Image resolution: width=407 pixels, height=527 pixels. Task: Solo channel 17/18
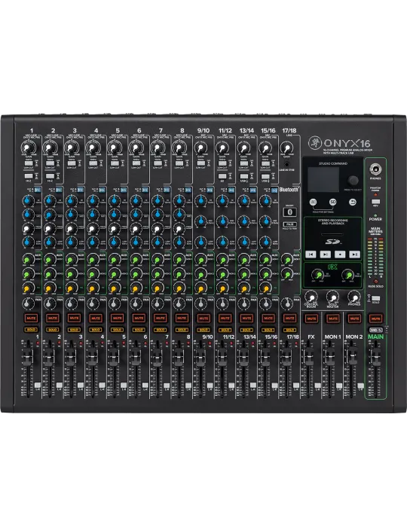coord(289,330)
